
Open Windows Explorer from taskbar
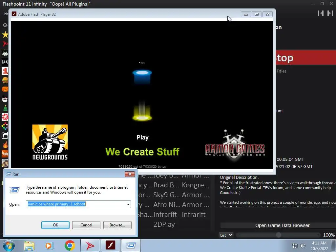click(29, 245)
